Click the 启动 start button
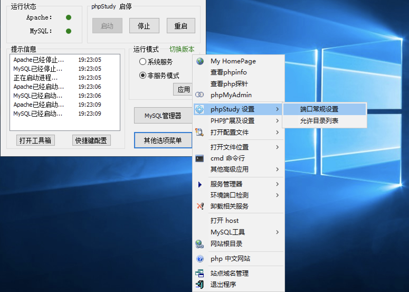 click(107, 26)
